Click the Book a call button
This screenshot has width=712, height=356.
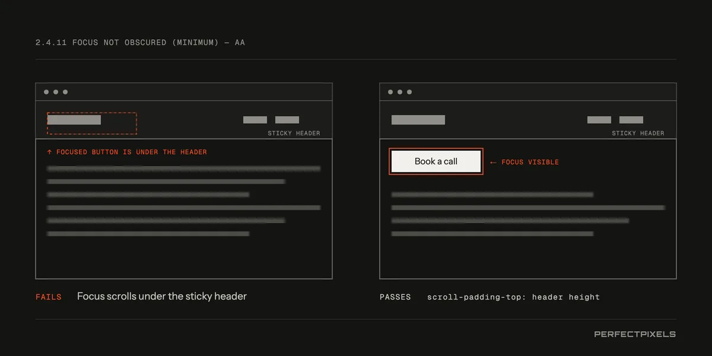(x=436, y=161)
